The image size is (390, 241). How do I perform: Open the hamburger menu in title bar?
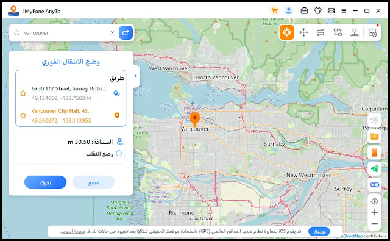click(344, 11)
